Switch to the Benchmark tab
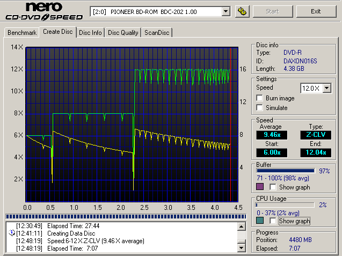This screenshot has height=256, width=342. (x=22, y=33)
